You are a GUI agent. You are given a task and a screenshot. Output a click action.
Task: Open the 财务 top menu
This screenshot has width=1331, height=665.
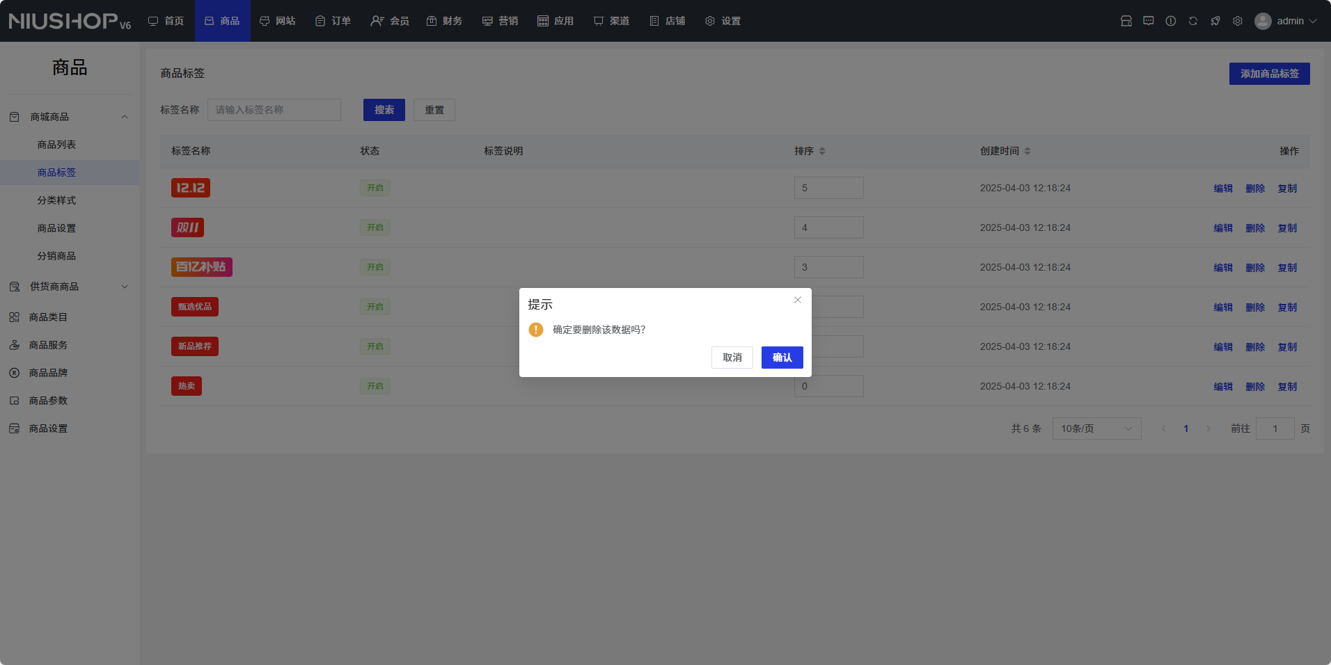click(445, 21)
